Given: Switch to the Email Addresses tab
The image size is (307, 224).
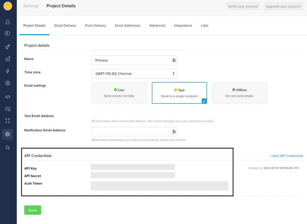Looking at the screenshot, I should click(128, 26).
